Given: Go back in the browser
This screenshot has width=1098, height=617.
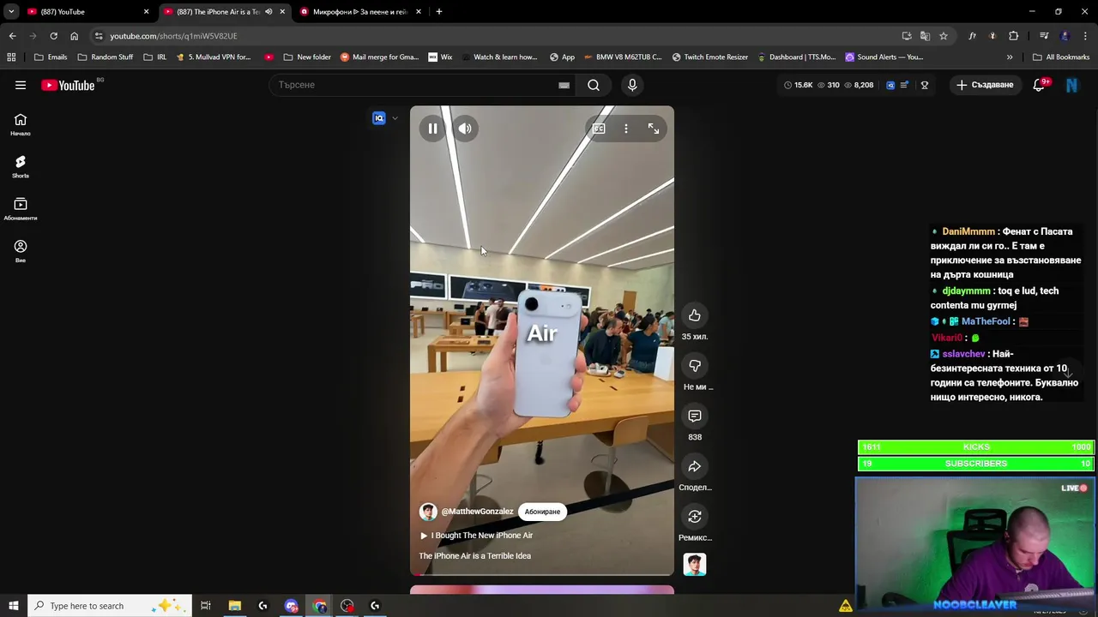Looking at the screenshot, I should click(12, 36).
